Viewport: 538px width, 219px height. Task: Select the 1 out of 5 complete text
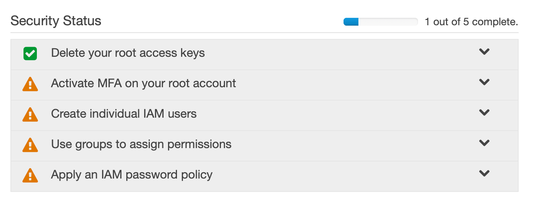tap(471, 22)
